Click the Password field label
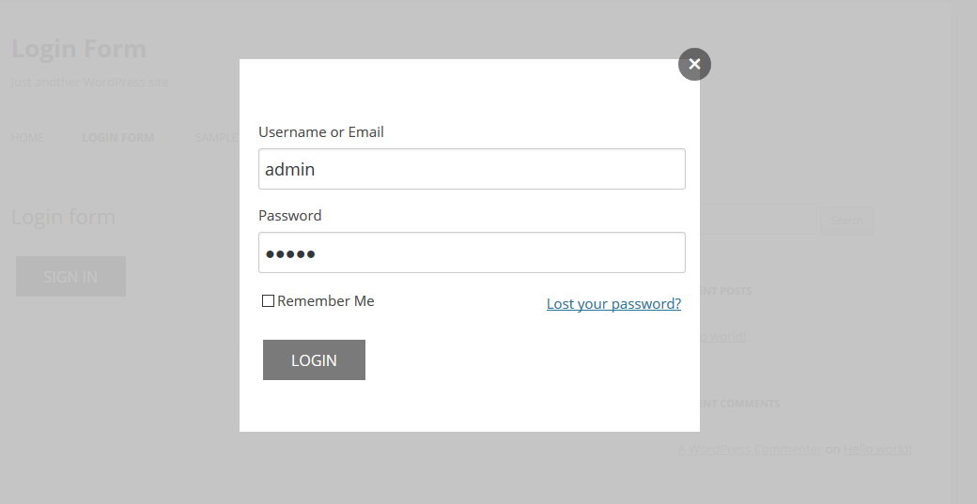The width and height of the screenshot is (977, 504). pos(289,215)
